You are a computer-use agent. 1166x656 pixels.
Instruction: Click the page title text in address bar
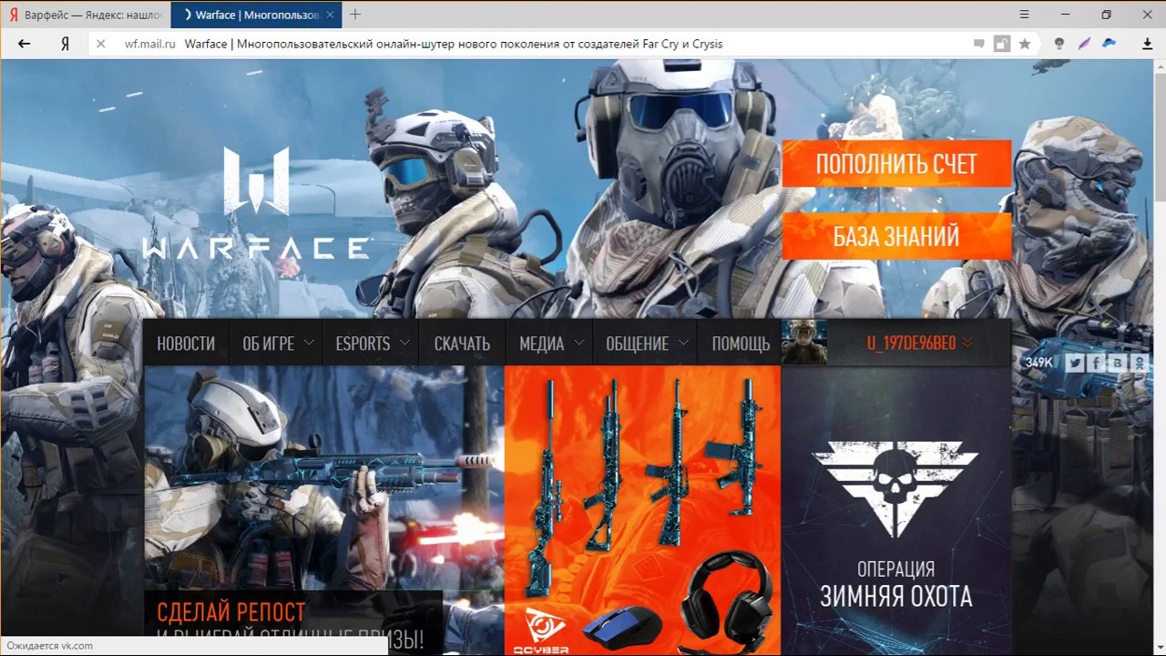pyautogui.click(x=453, y=44)
